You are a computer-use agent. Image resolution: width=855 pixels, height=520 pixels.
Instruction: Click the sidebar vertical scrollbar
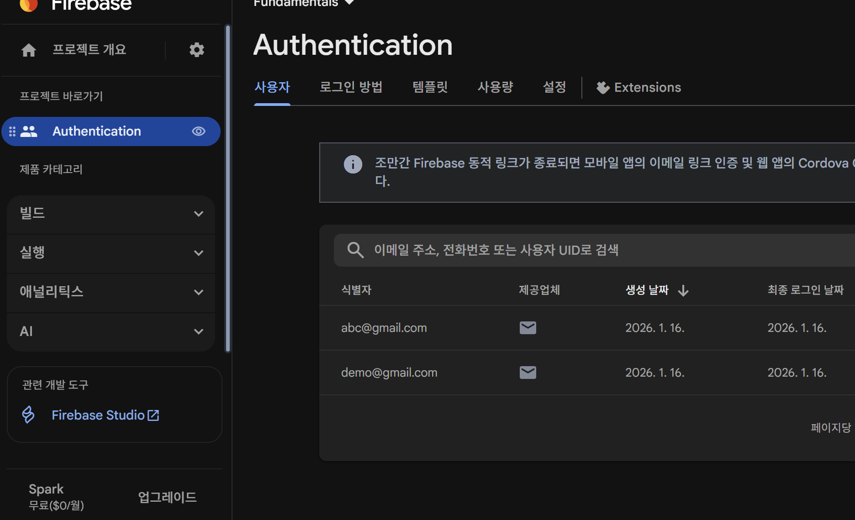pos(228,189)
